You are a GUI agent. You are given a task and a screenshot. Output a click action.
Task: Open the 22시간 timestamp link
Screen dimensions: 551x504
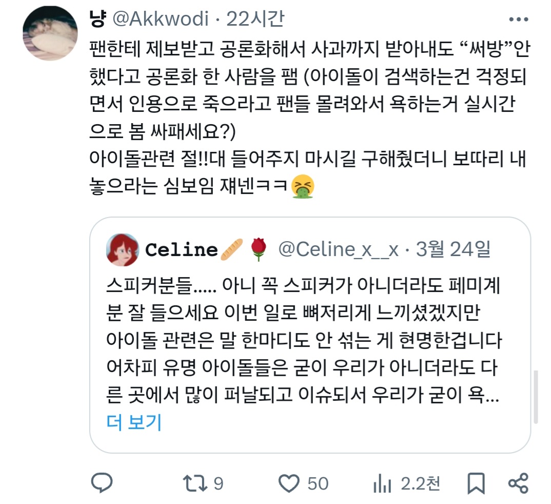click(x=255, y=18)
